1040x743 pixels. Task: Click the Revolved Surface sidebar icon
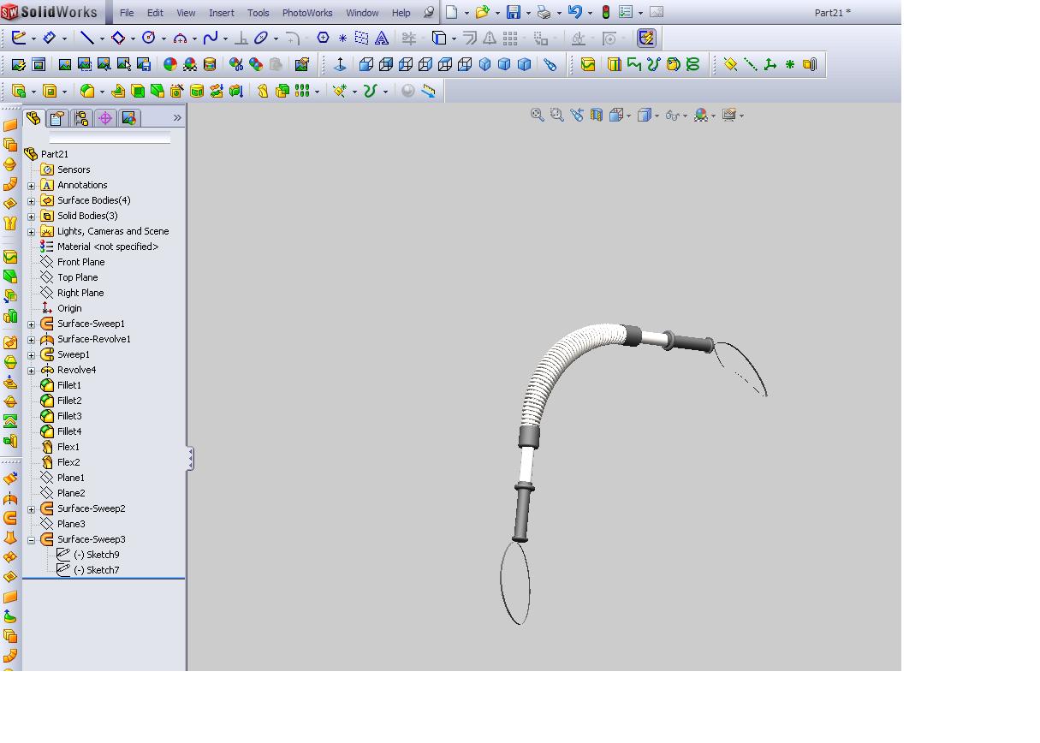(10, 498)
